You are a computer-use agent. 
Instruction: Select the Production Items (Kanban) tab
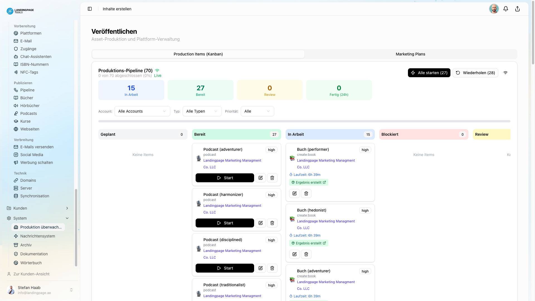tap(198, 54)
